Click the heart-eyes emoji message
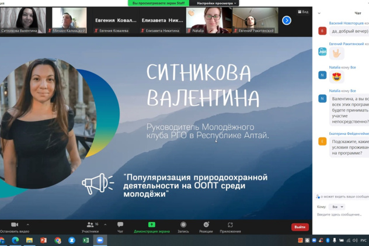This screenshot has height=246, width=369. click(x=337, y=77)
